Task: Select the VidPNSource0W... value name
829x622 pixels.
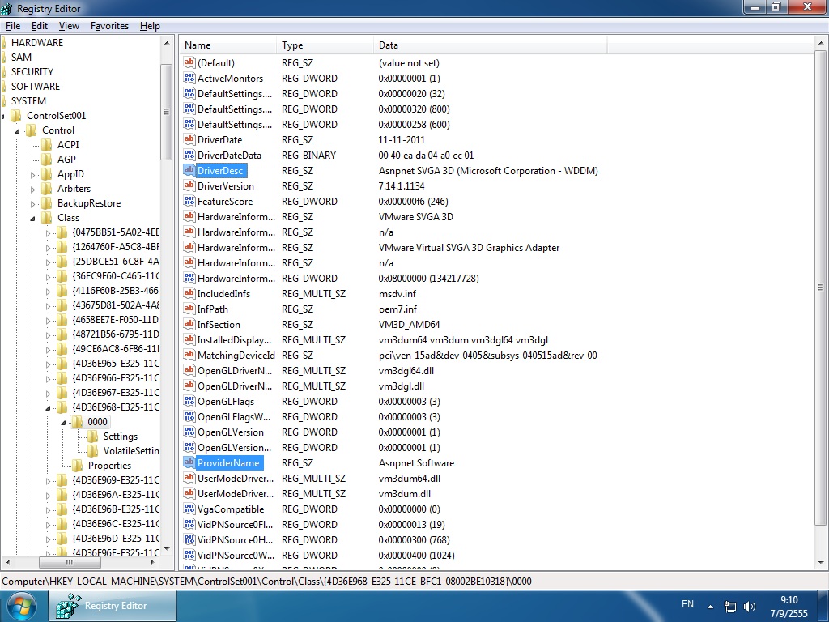Action: (236, 556)
